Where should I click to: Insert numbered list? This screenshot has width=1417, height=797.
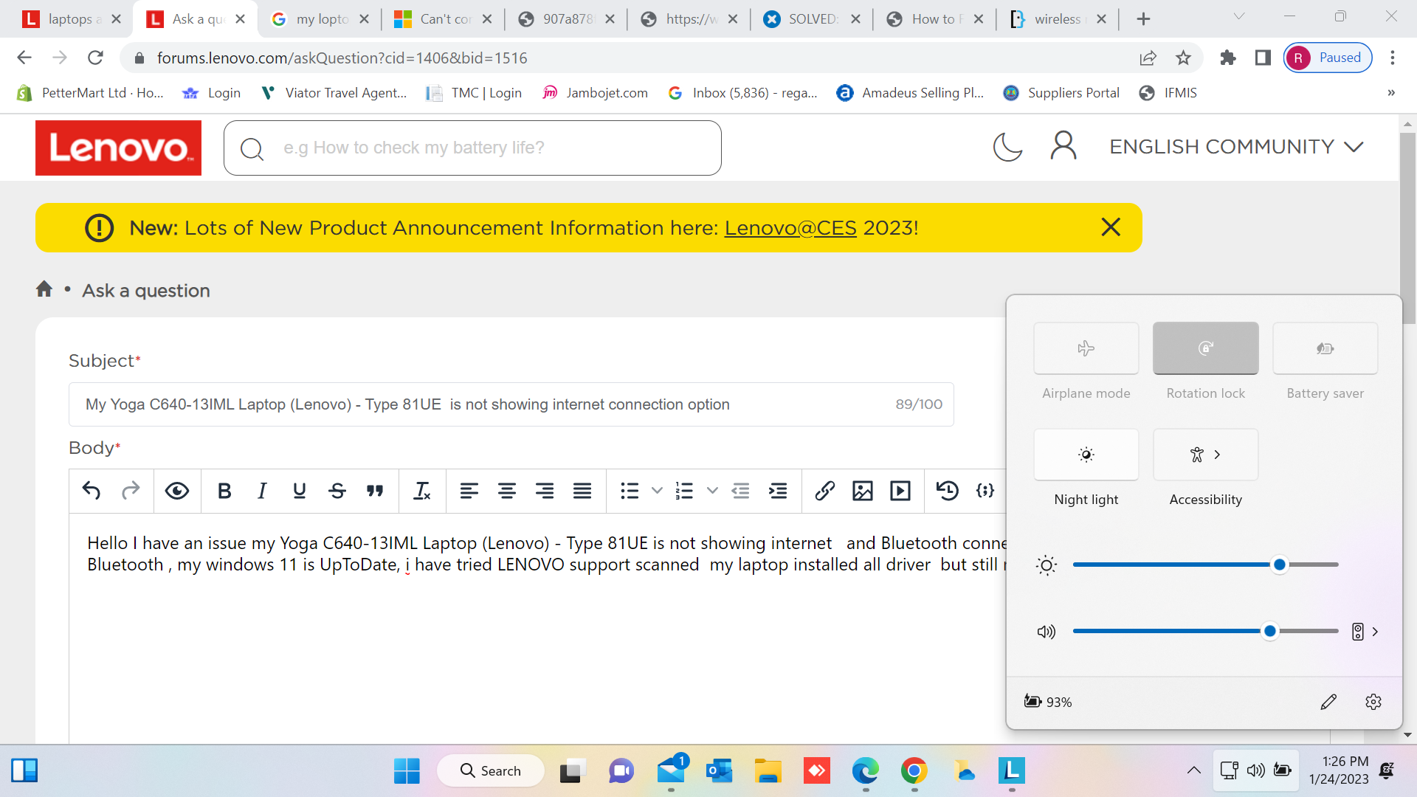coord(685,491)
